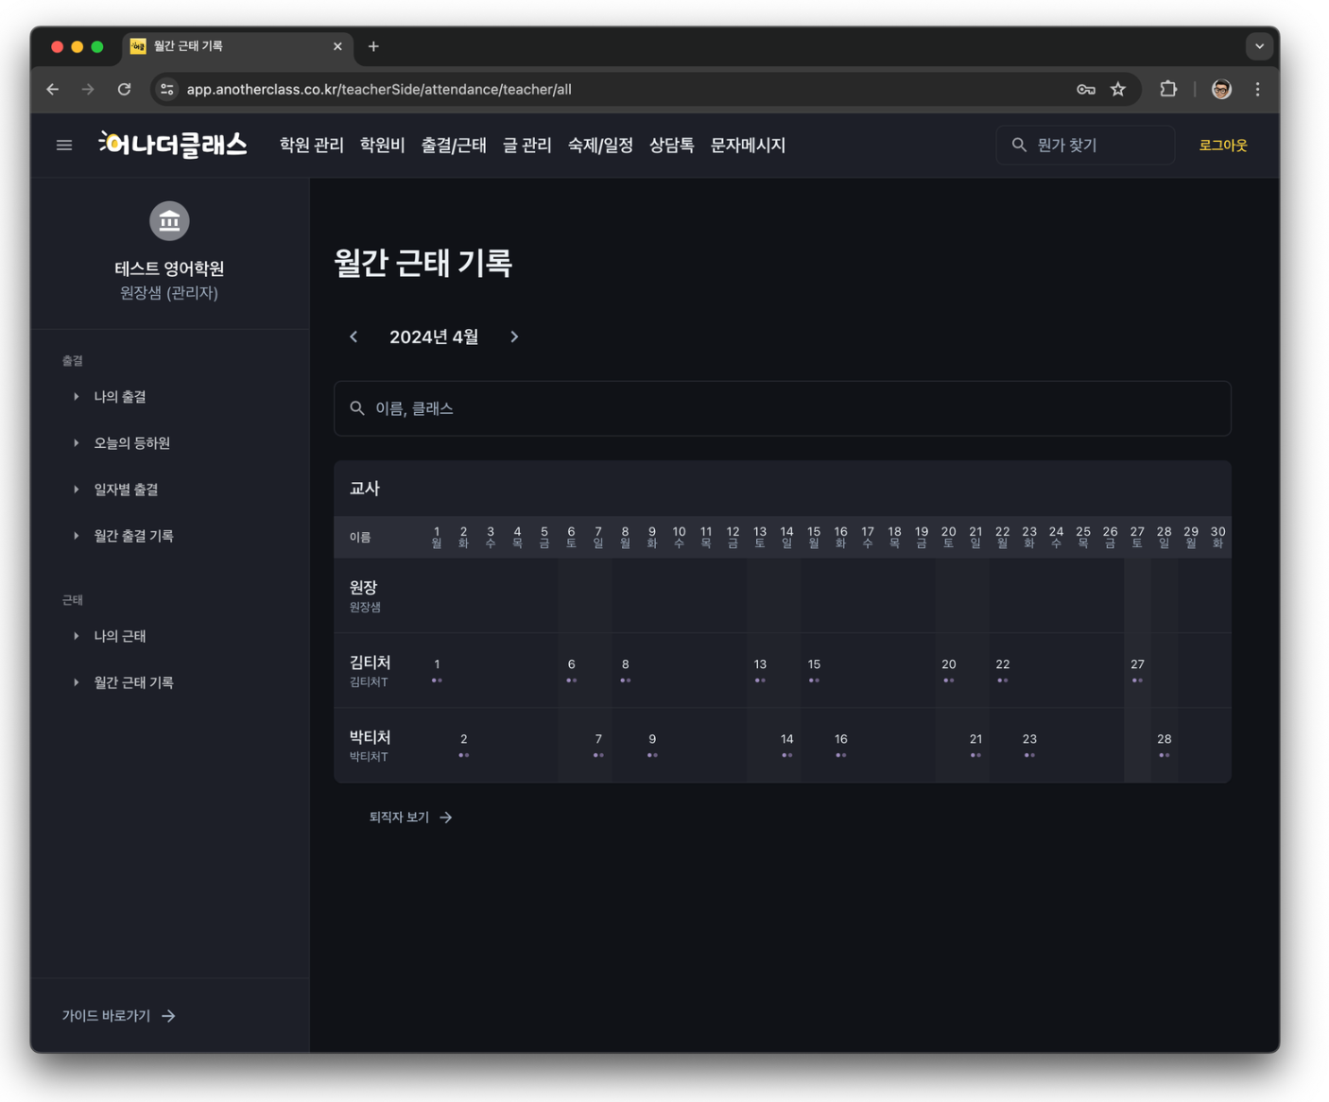Go to previous month arrow
The height and width of the screenshot is (1102, 1329).
(354, 337)
